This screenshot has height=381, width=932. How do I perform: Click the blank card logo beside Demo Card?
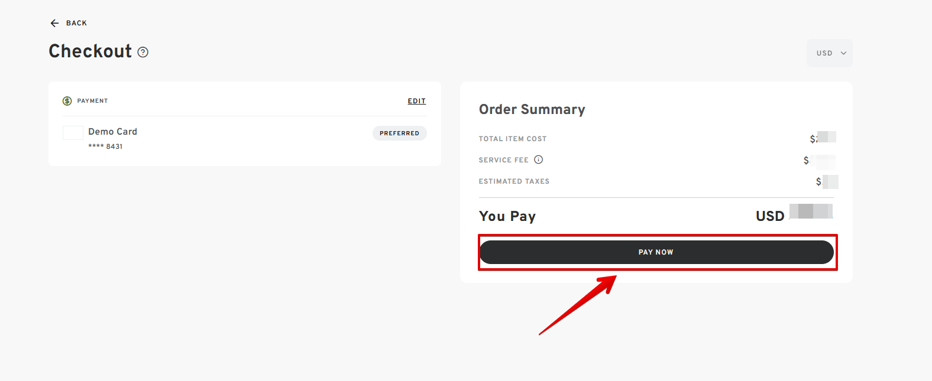pos(73,133)
